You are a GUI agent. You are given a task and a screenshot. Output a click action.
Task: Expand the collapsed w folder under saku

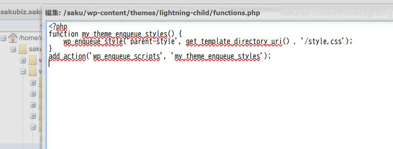tap(23, 61)
